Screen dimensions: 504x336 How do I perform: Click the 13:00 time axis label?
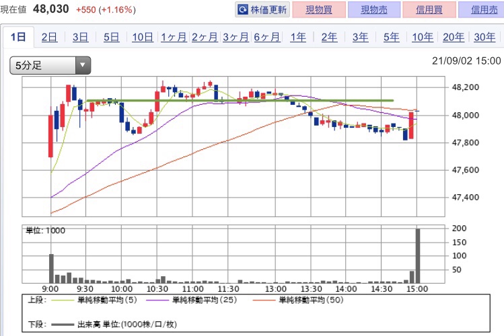(275, 289)
